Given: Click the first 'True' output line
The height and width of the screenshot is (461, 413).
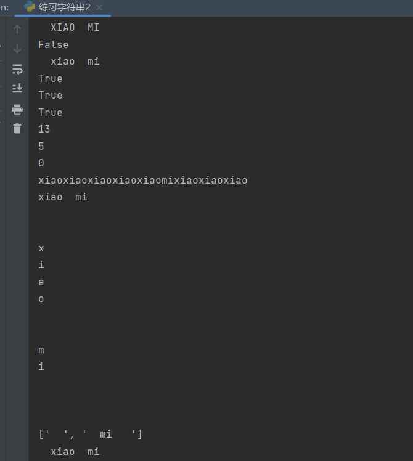Looking at the screenshot, I should click(x=50, y=78).
